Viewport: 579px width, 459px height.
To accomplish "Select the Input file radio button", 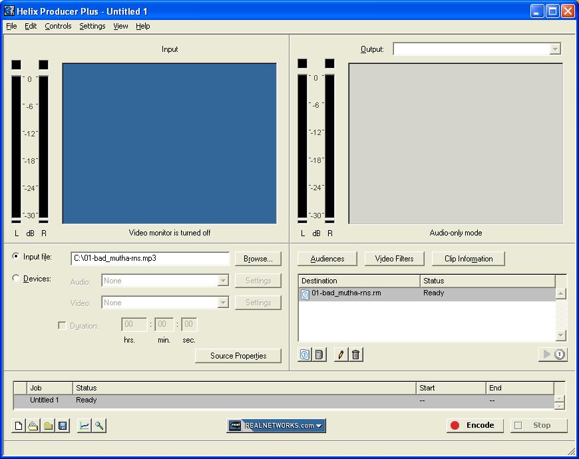I will coord(16,257).
